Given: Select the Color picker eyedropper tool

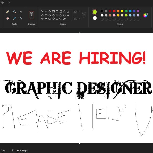Looking at the screenshot, I should pyautogui.click(x=14, y=18).
